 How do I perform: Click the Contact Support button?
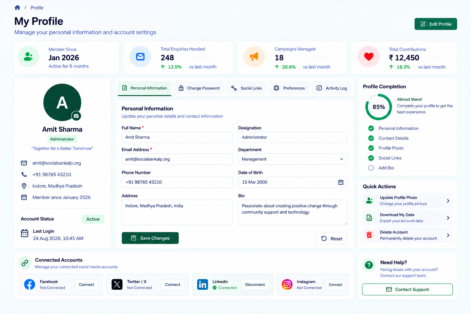[x=407, y=289]
